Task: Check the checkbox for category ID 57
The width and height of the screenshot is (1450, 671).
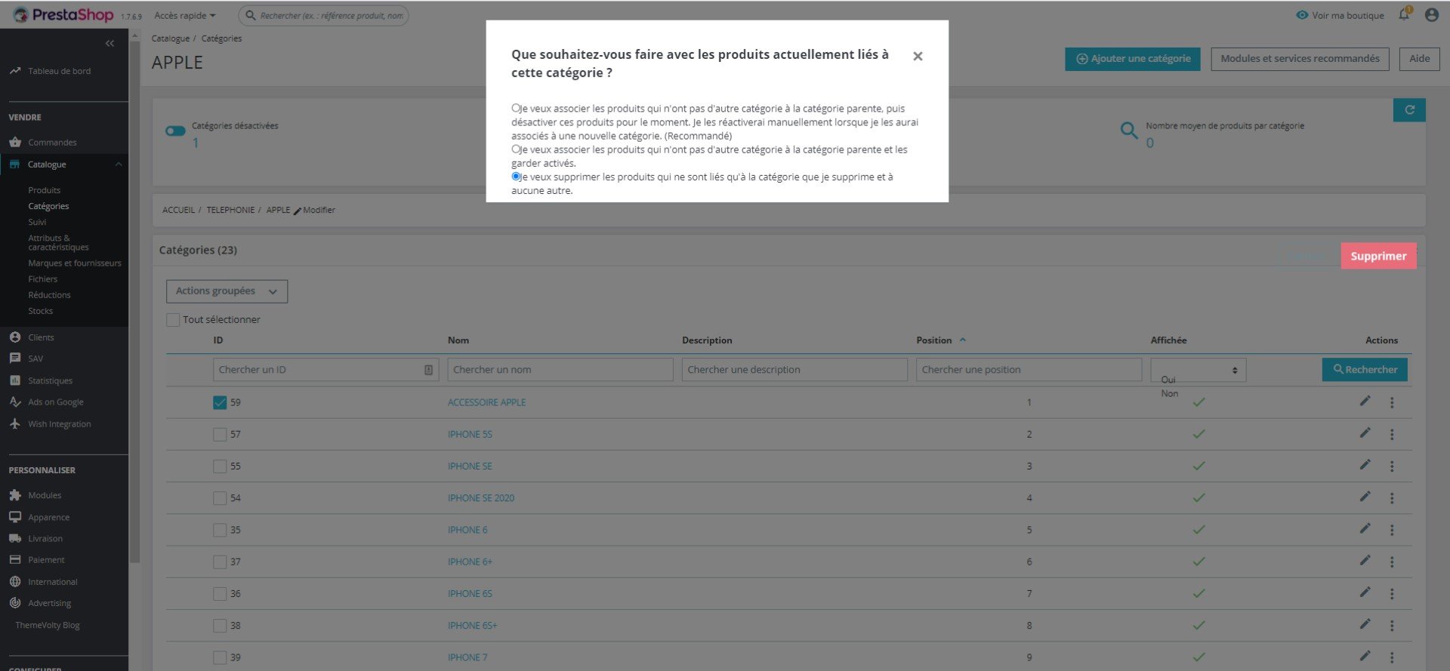Action: click(220, 435)
